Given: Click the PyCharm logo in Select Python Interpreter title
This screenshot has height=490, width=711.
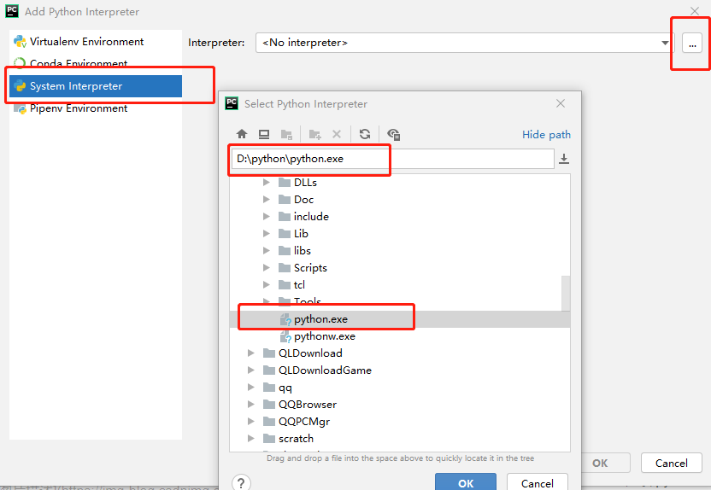Looking at the screenshot, I should [x=232, y=103].
